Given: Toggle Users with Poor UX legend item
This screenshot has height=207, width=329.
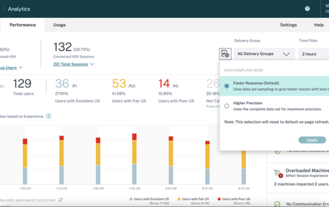Looking at the screenshot, I should [236, 199].
